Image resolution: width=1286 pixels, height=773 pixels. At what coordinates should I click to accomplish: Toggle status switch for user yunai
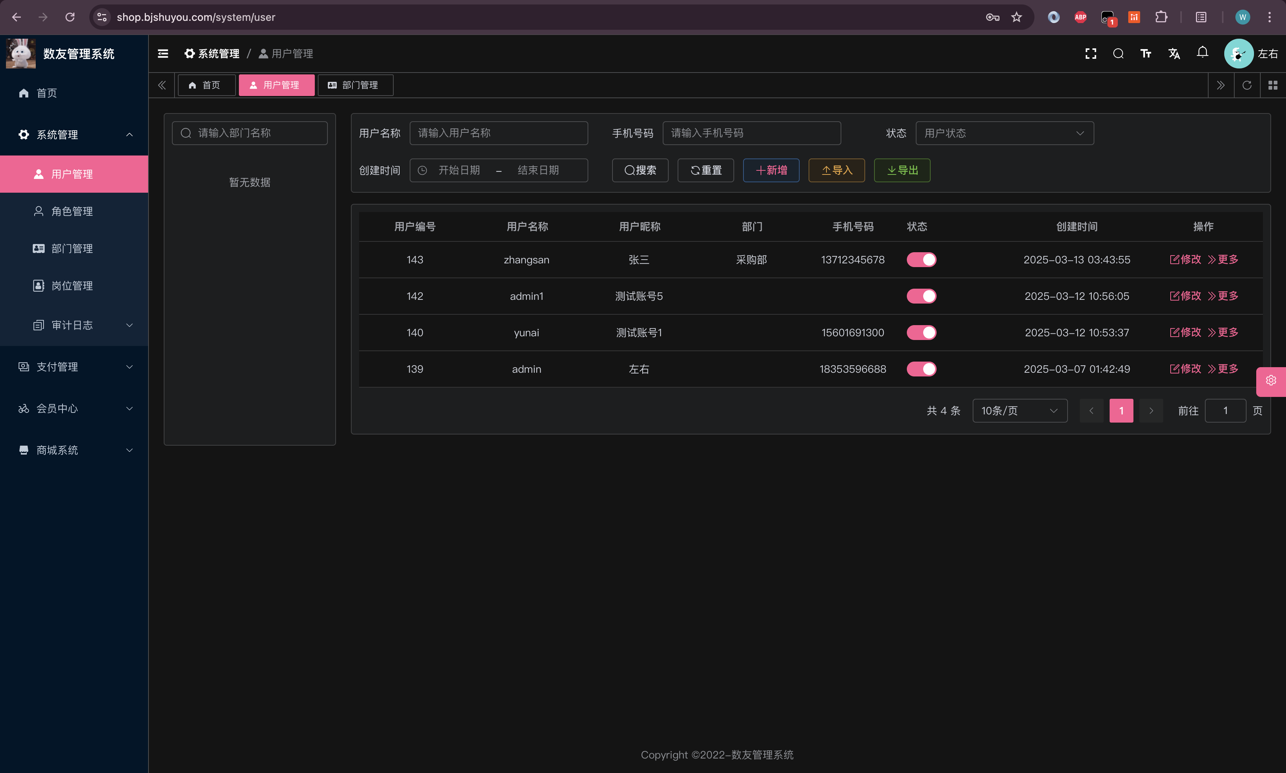pyautogui.click(x=921, y=332)
